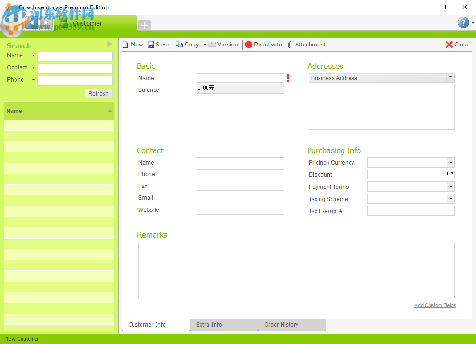Collapse the Search panel arrow
This screenshot has height=344, width=476.
pos(110,45)
